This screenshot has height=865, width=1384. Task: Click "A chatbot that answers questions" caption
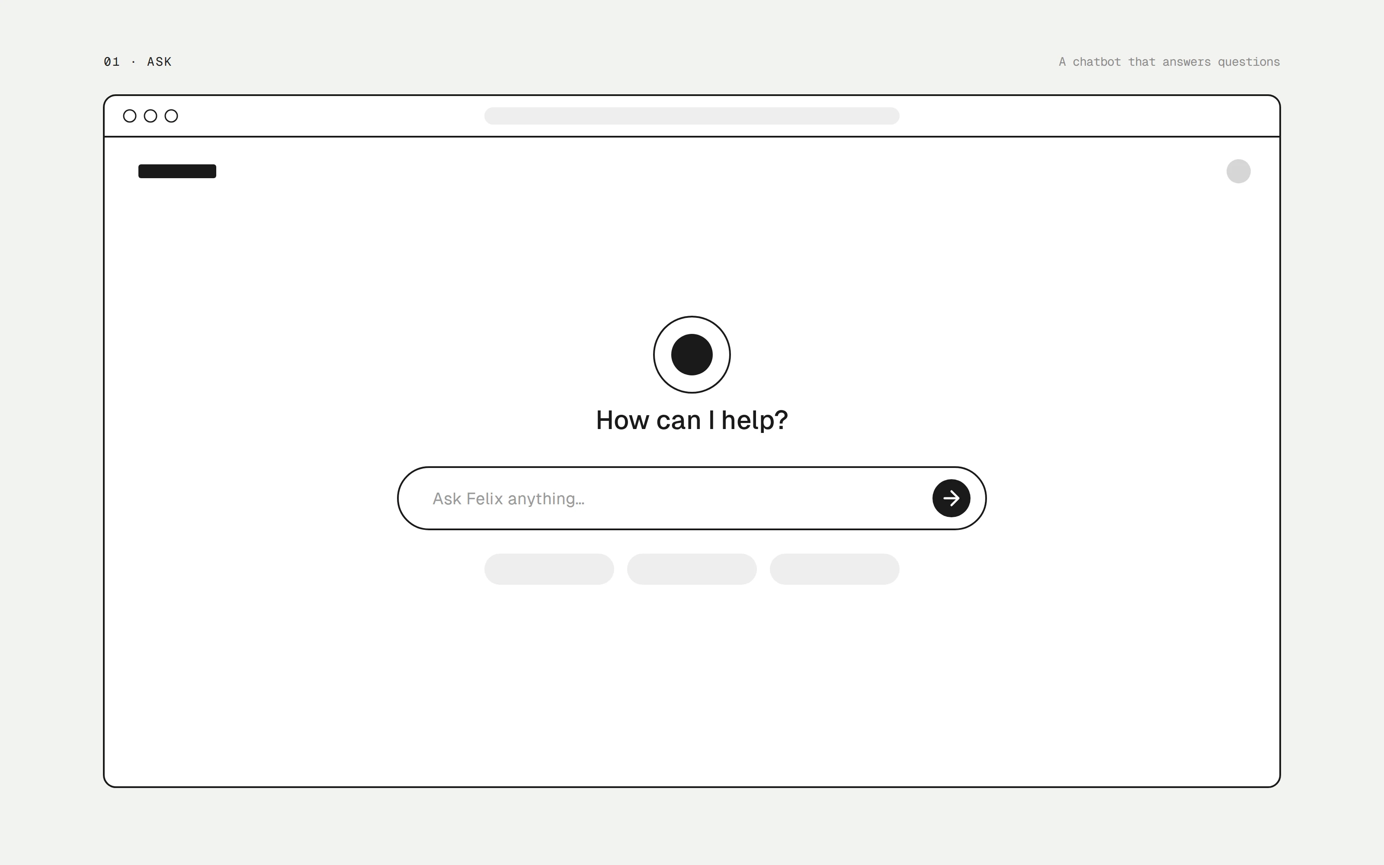point(1169,62)
